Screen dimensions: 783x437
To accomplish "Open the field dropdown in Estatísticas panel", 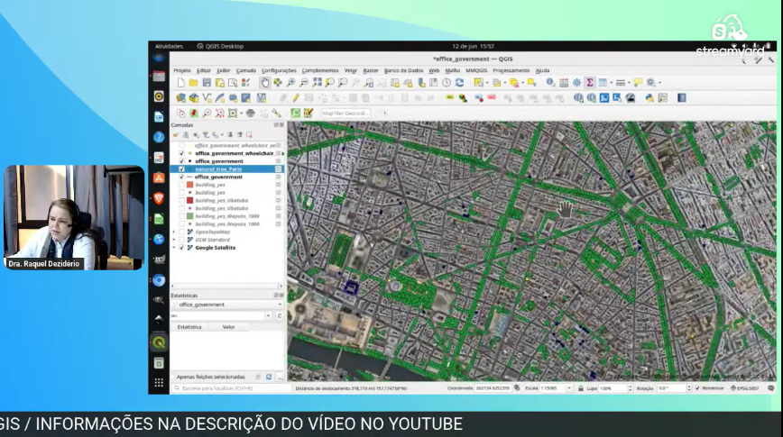I will [x=268, y=315].
